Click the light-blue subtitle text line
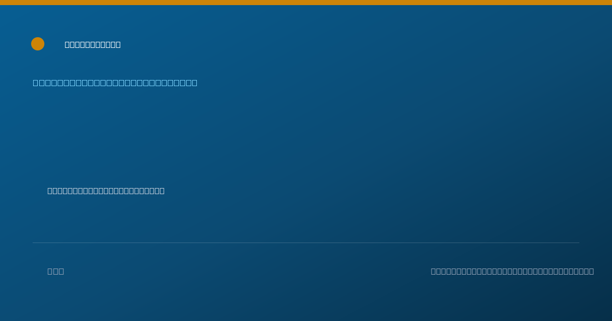 115,83
